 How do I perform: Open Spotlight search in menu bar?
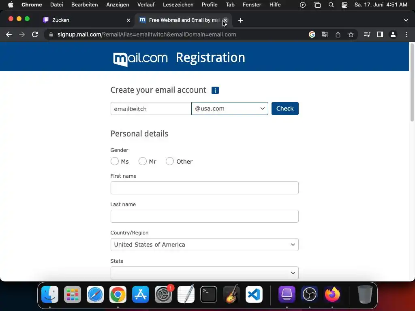(331, 5)
